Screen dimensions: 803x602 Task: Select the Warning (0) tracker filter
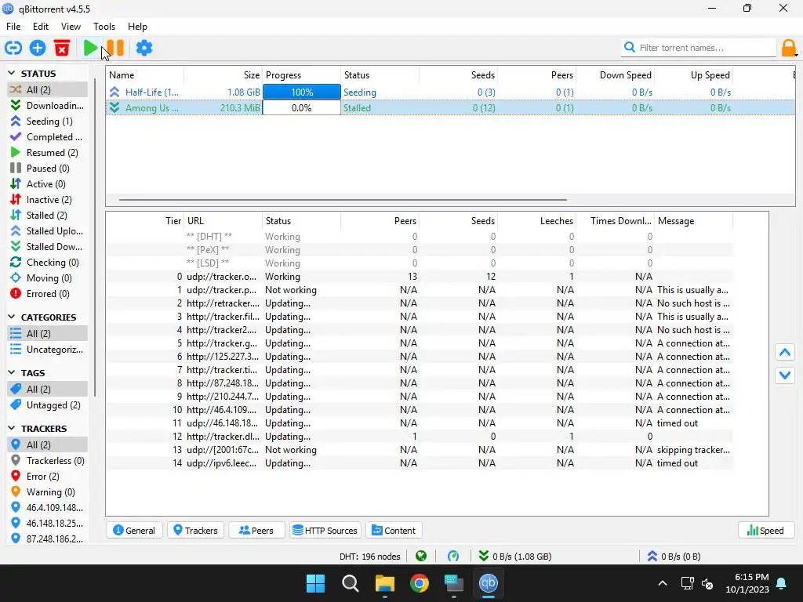point(48,492)
